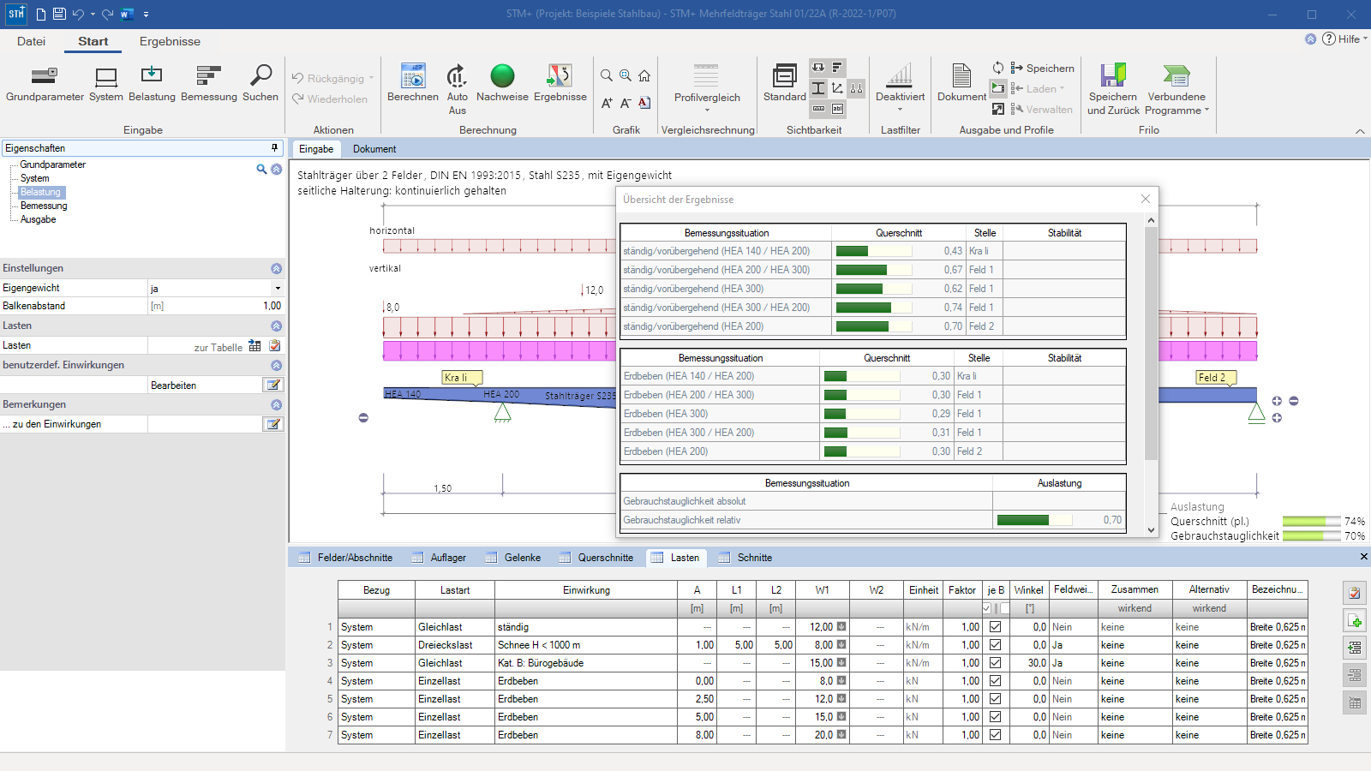Switch to the Auflager table tab
The image size is (1371, 771).
439,558
